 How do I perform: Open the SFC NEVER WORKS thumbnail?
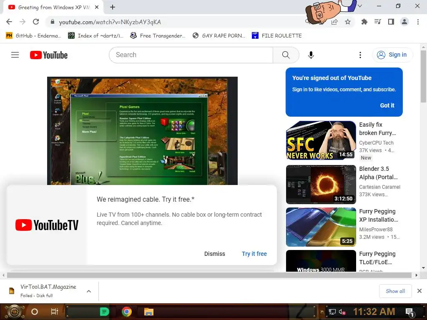321,140
